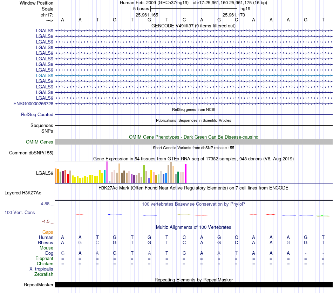Image resolution: width=333 pixels, height=293 pixels.
Task: Click the Sequences track label
Action: (42, 125)
